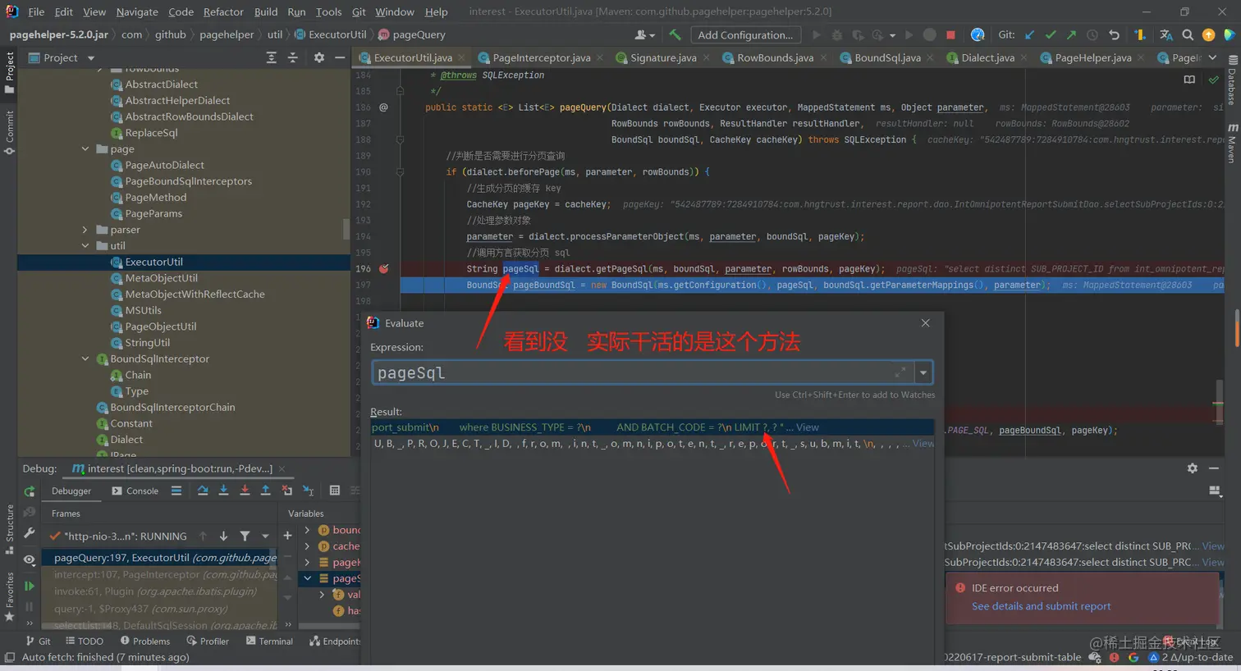Click Collapse All icon in Project panel

pos(292,57)
